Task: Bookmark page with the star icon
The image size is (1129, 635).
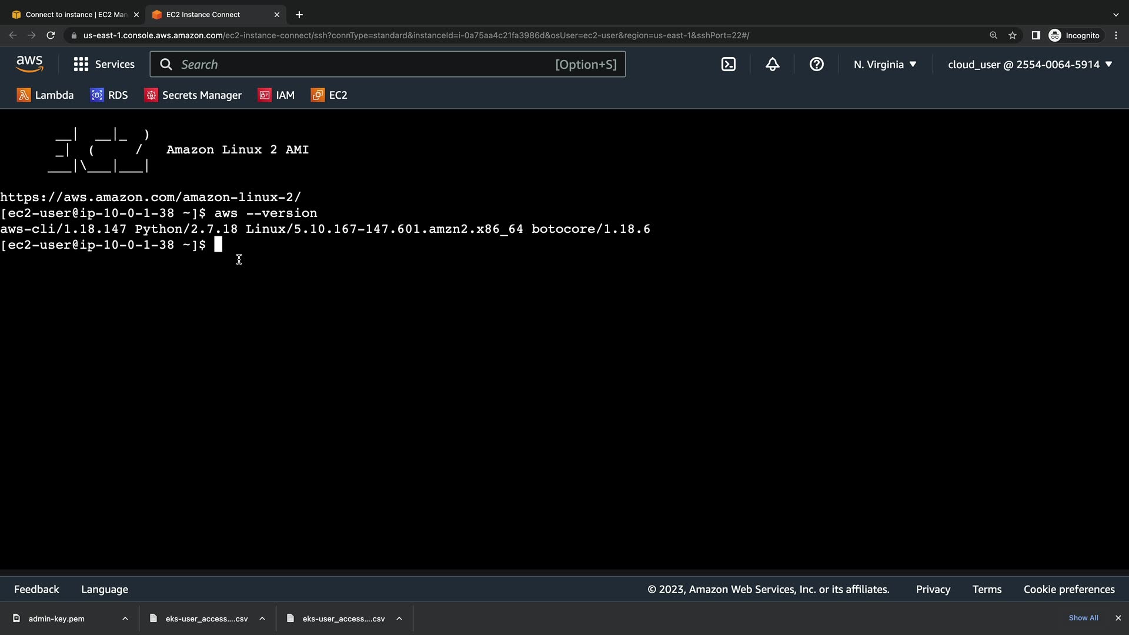Action: coord(1013,35)
